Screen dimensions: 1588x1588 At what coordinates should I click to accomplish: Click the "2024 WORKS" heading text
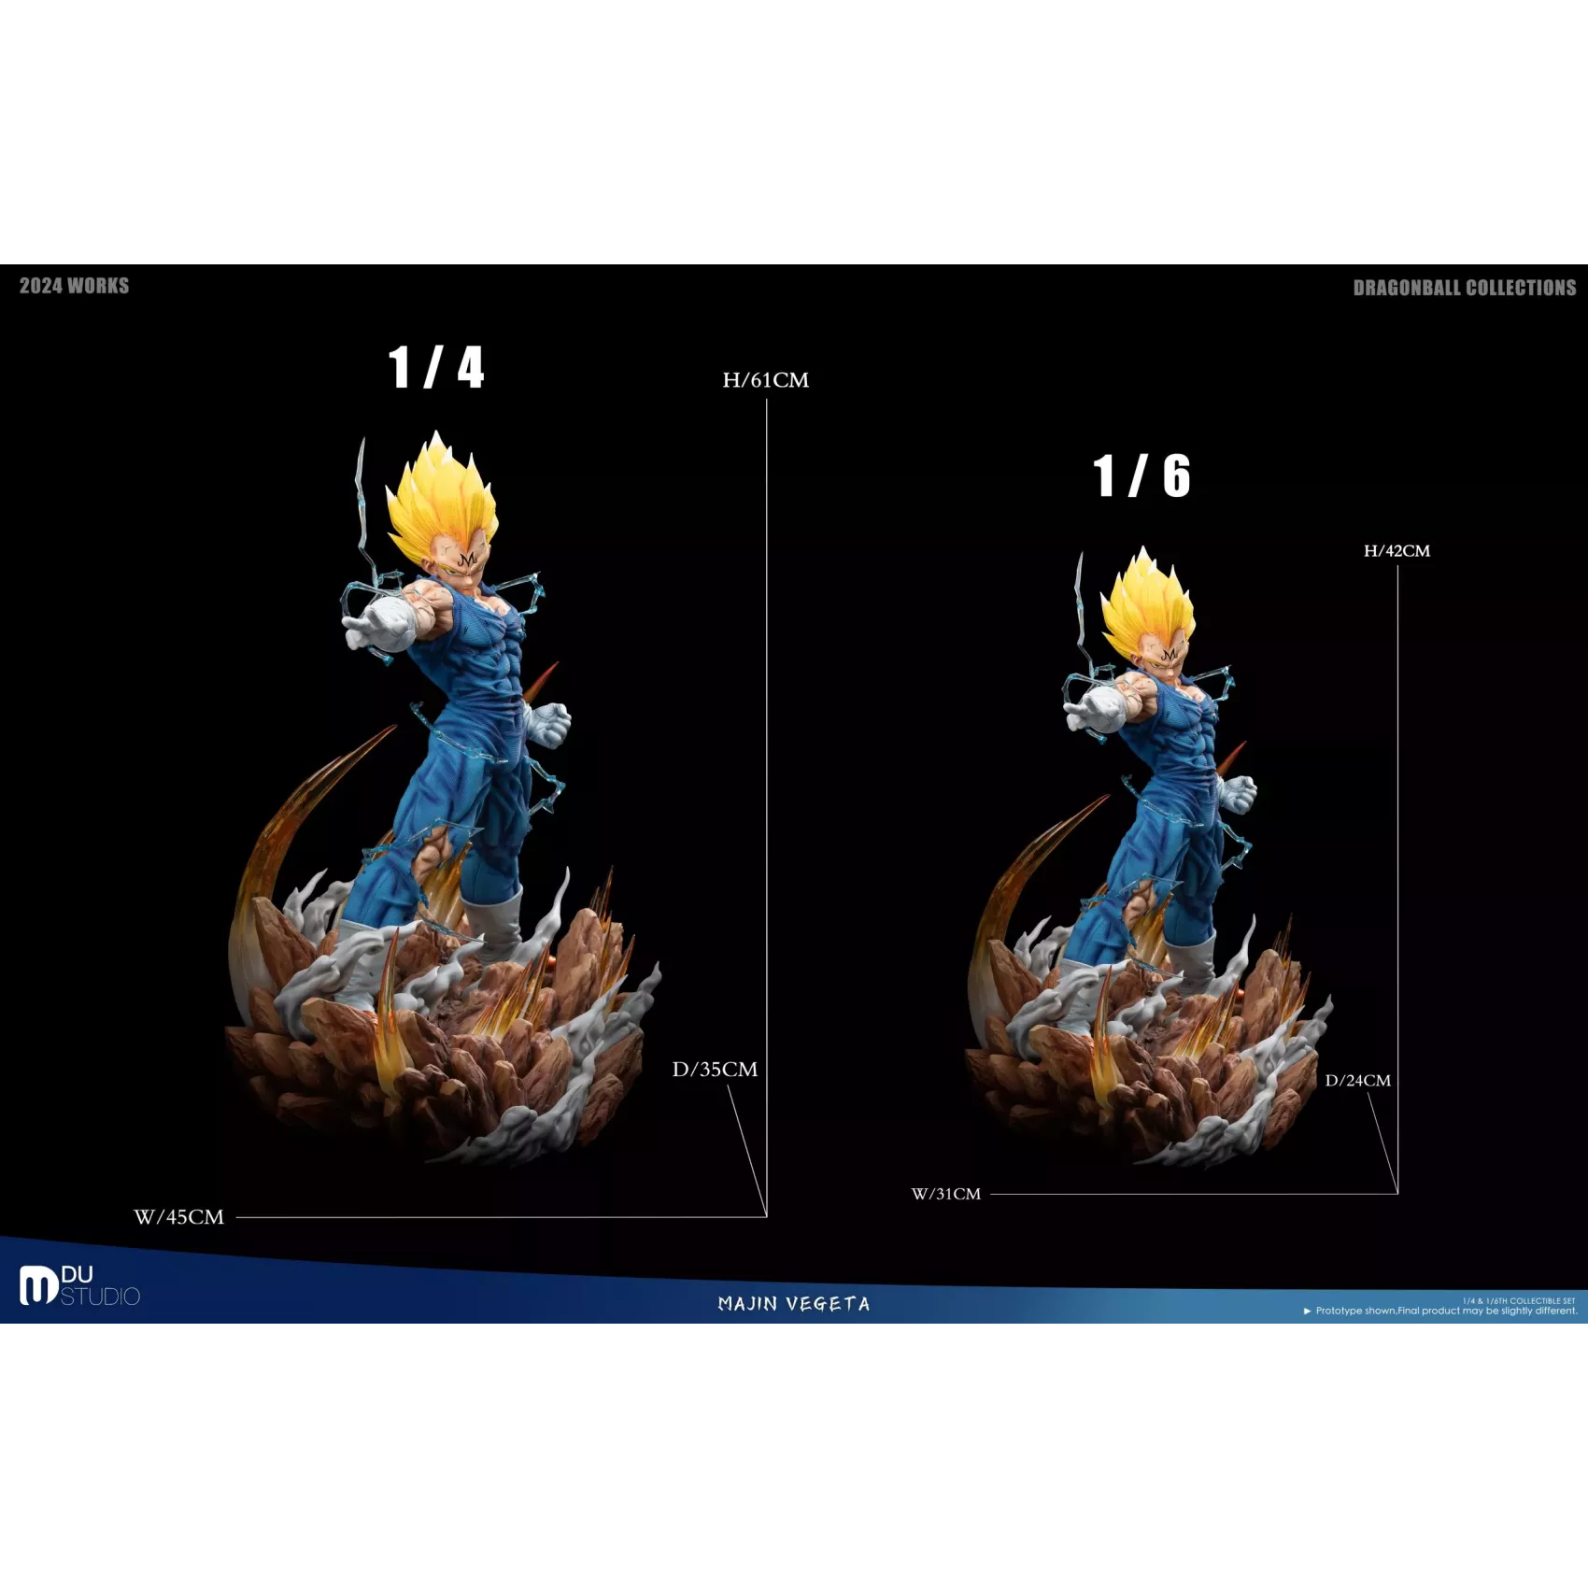[74, 286]
